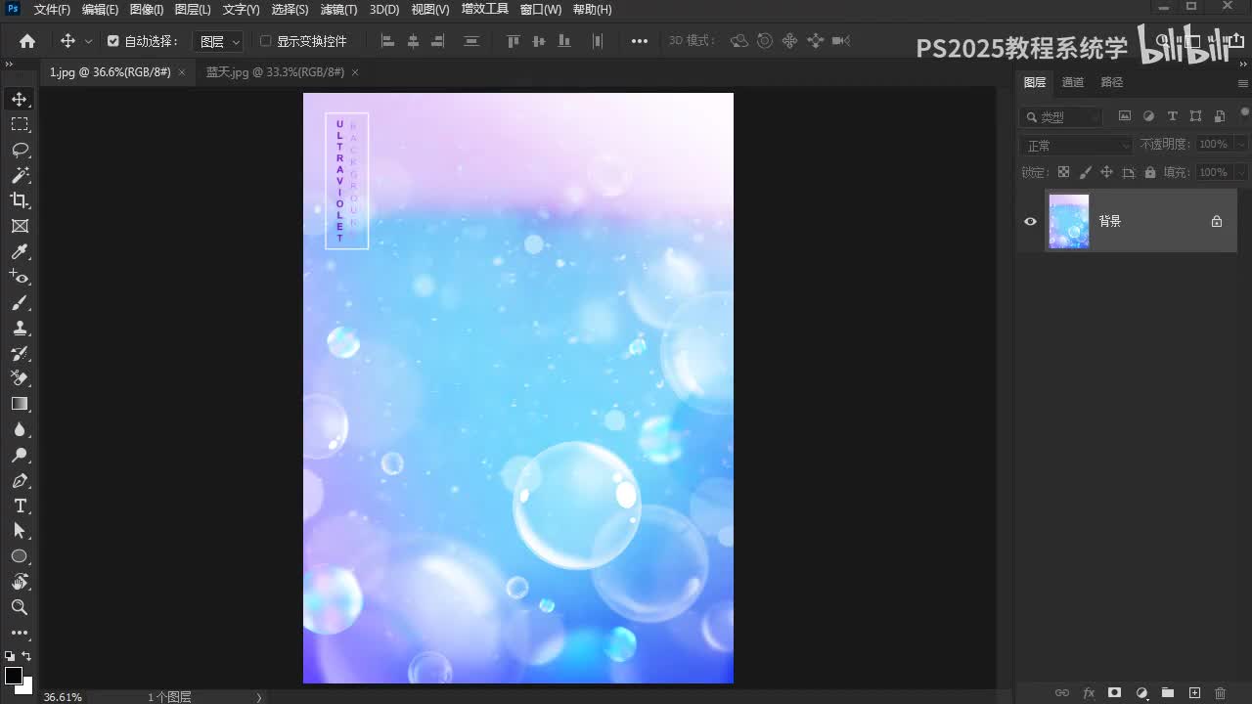Viewport: 1252px width, 704px height.
Task: Open the 正常 blend mode dropdown
Action: point(1076,145)
